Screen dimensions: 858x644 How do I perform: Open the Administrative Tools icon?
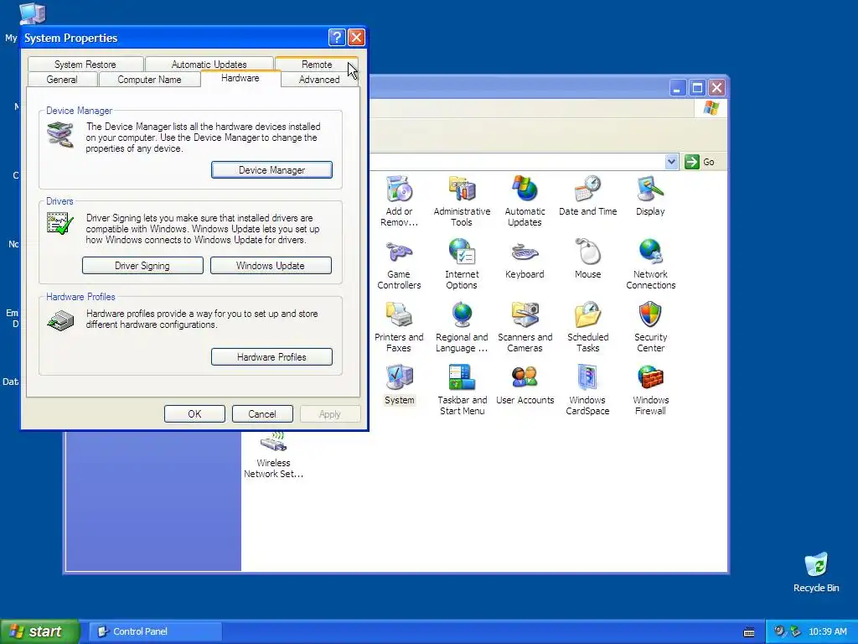click(462, 200)
